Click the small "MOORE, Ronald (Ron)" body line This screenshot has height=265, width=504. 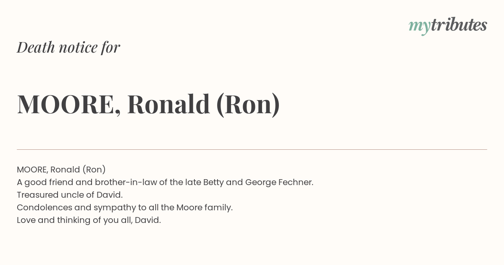61,170
